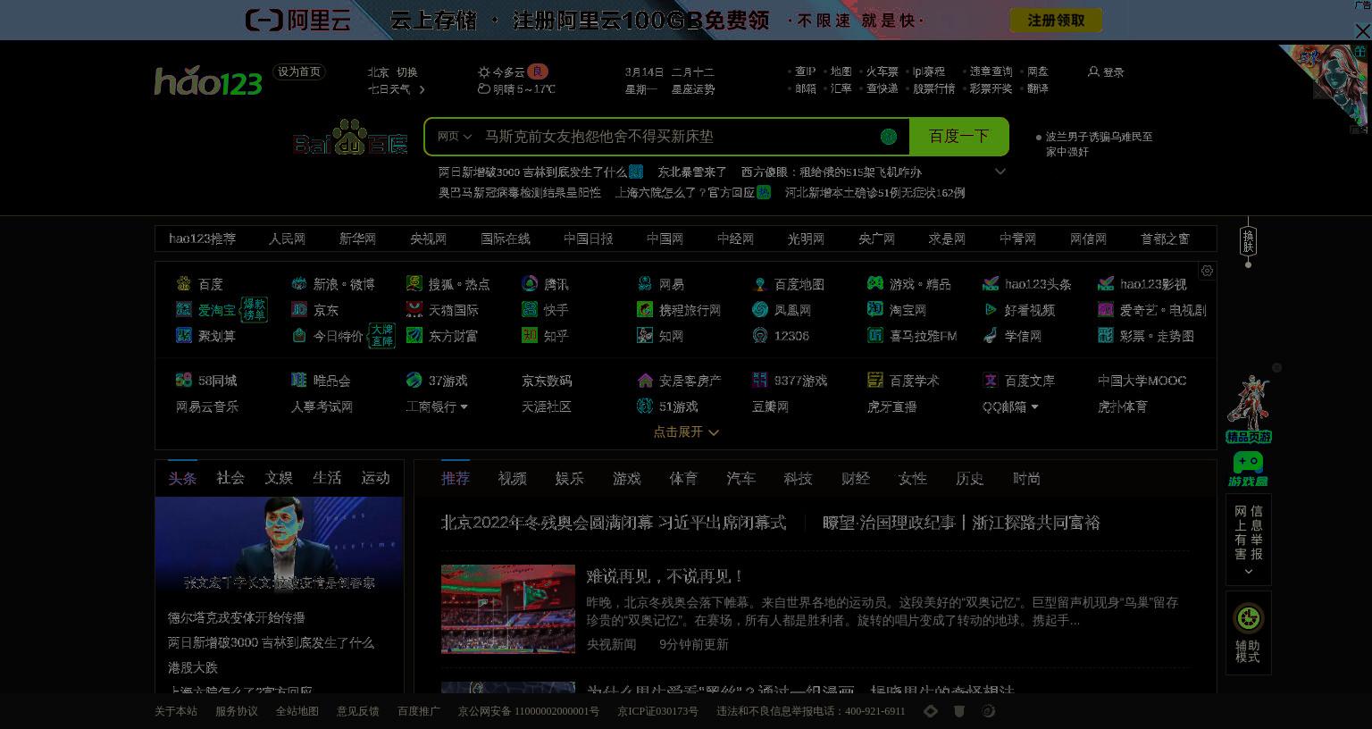Open the 东方财富 icon
Image resolution: width=1372 pixels, height=729 pixels.
[x=414, y=336]
